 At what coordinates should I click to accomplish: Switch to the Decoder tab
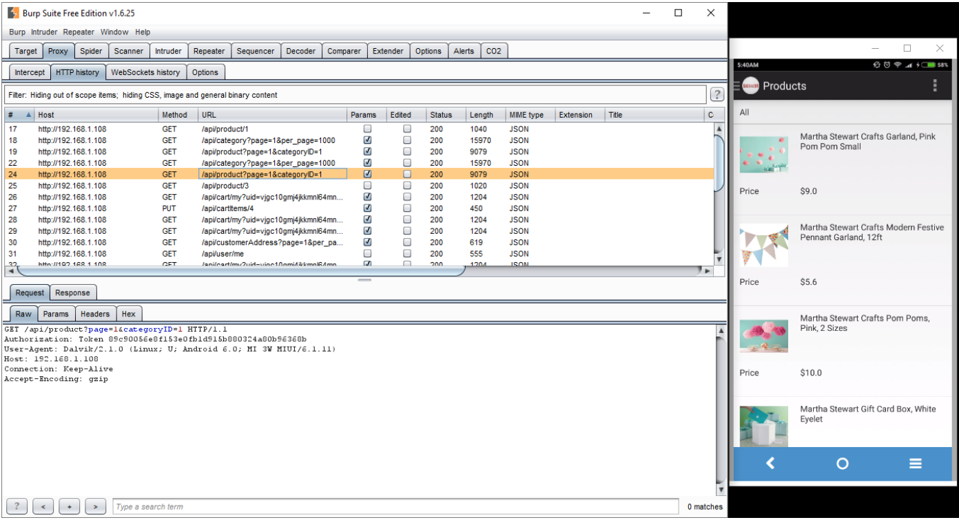(x=301, y=51)
